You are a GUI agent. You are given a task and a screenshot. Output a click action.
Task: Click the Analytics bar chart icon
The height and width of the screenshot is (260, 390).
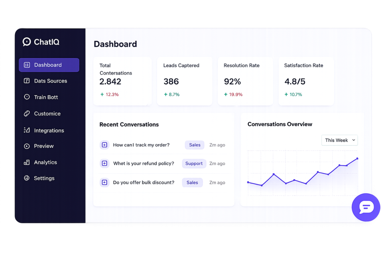tap(27, 162)
